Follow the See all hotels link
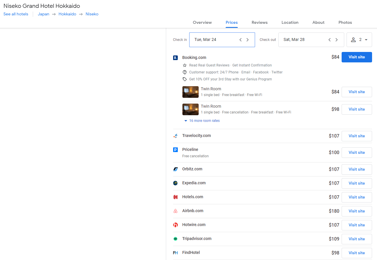377x260 pixels. tap(16, 14)
